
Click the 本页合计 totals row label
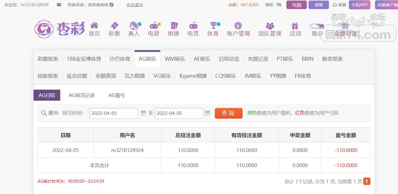(x=99, y=165)
